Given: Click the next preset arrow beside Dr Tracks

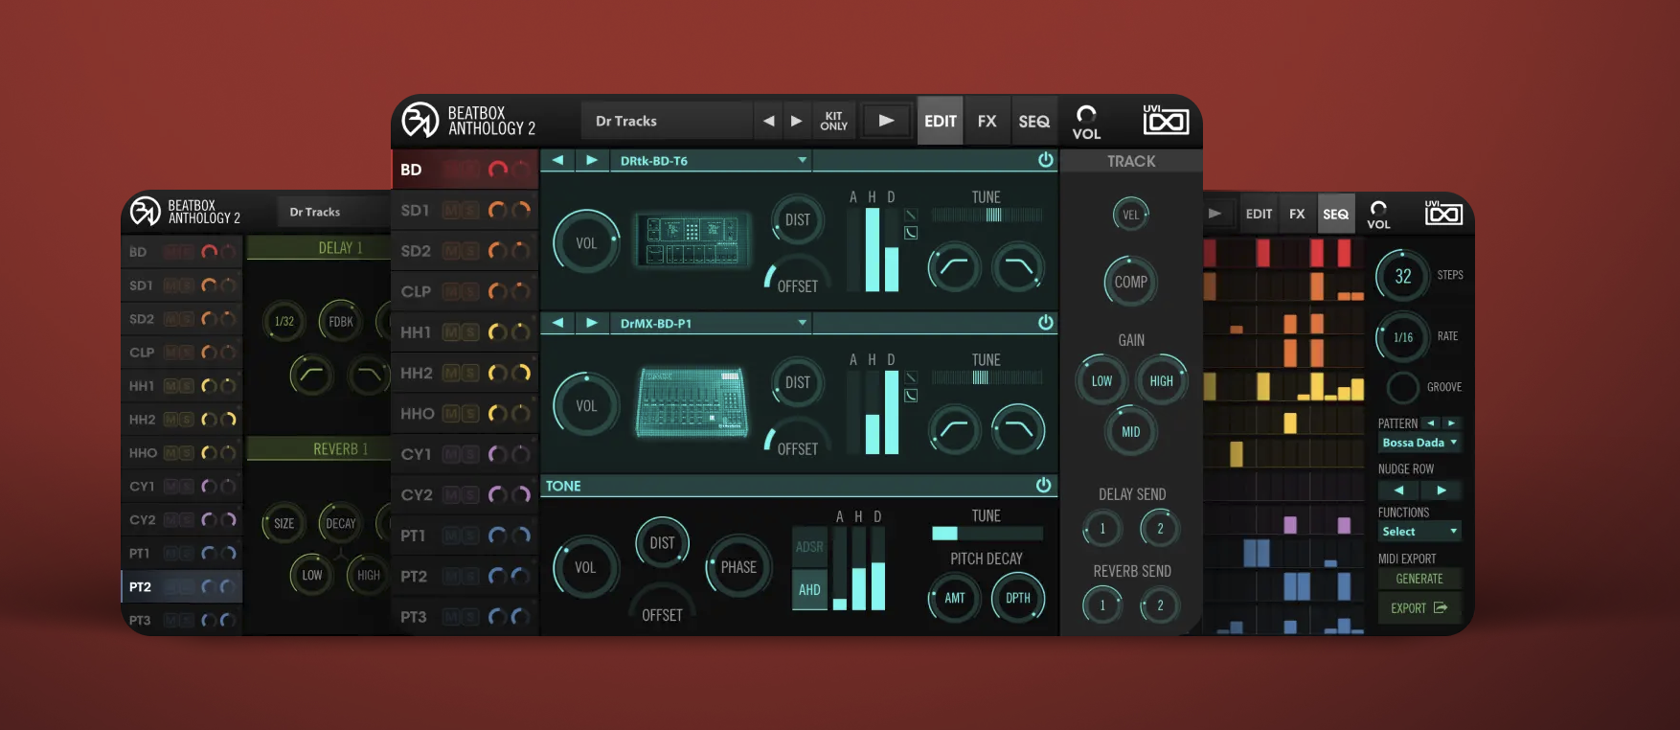Looking at the screenshot, I should pyautogui.click(x=796, y=121).
